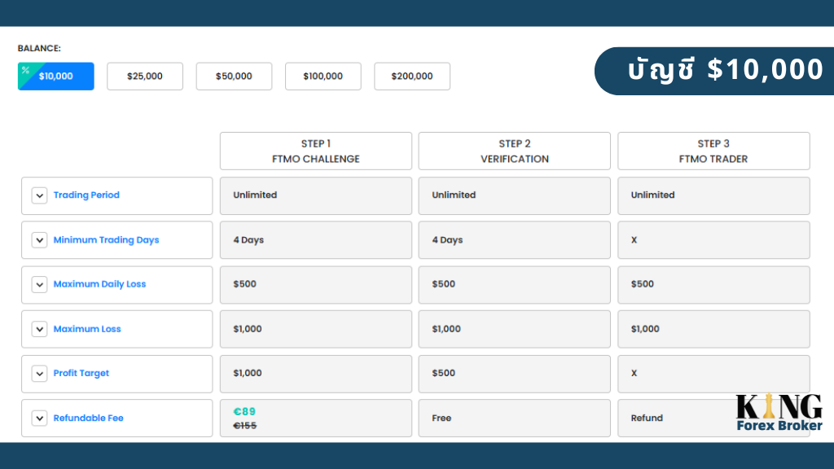This screenshot has height=469, width=834.
Task: Click the crossed-out €155 price
Action: (x=244, y=425)
